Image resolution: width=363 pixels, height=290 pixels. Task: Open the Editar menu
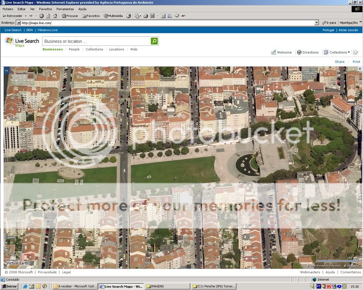pos(22,9)
